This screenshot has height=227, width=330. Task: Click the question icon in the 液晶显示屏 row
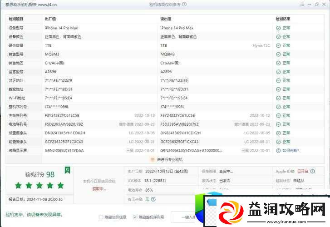278,151
